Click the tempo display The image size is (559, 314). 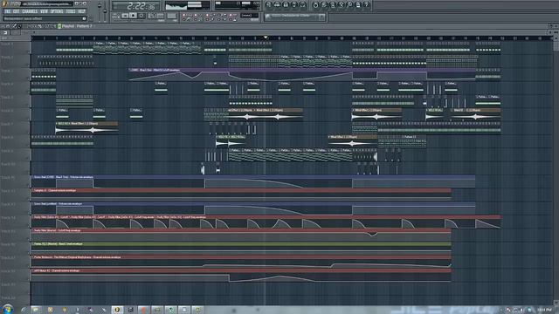click(155, 16)
